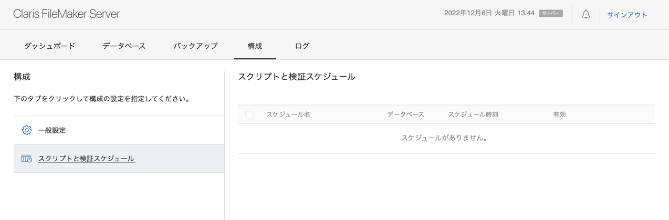
Task: Click the サインアウト link
Action: (627, 15)
